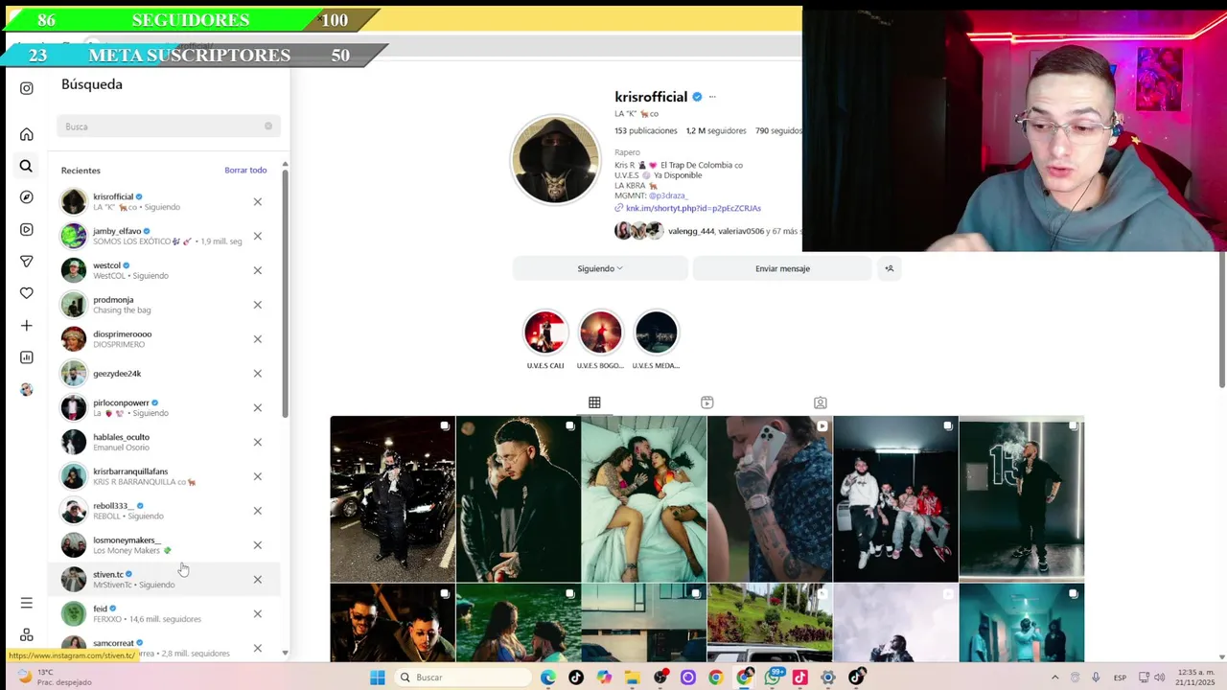Open Microsoft Edge from the taskbar
Screen dimensions: 1227x690
(x=547, y=678)
